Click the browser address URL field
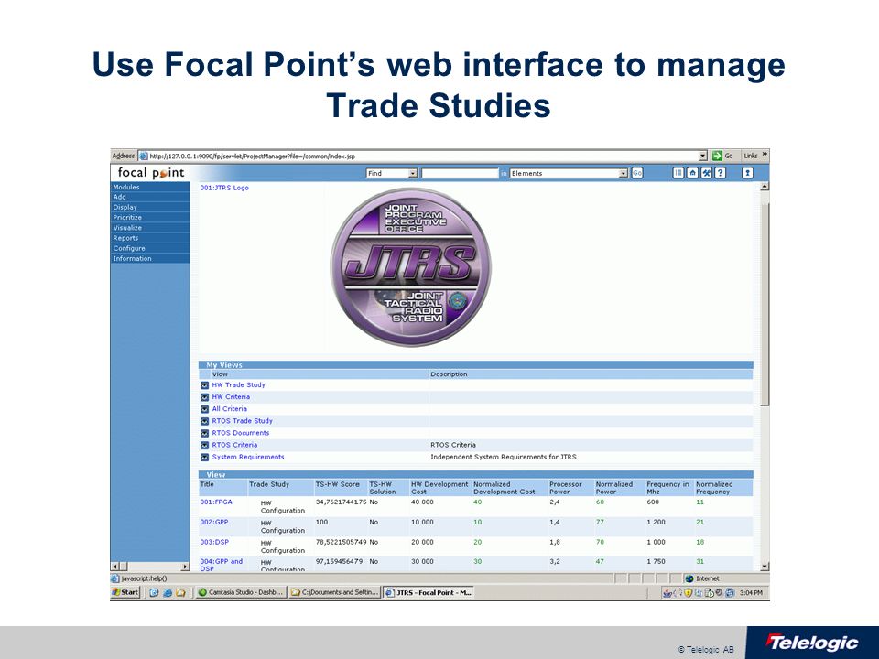The height and width of the screenshot is (659, 879). pyautogui.click(x=423, y=156)
